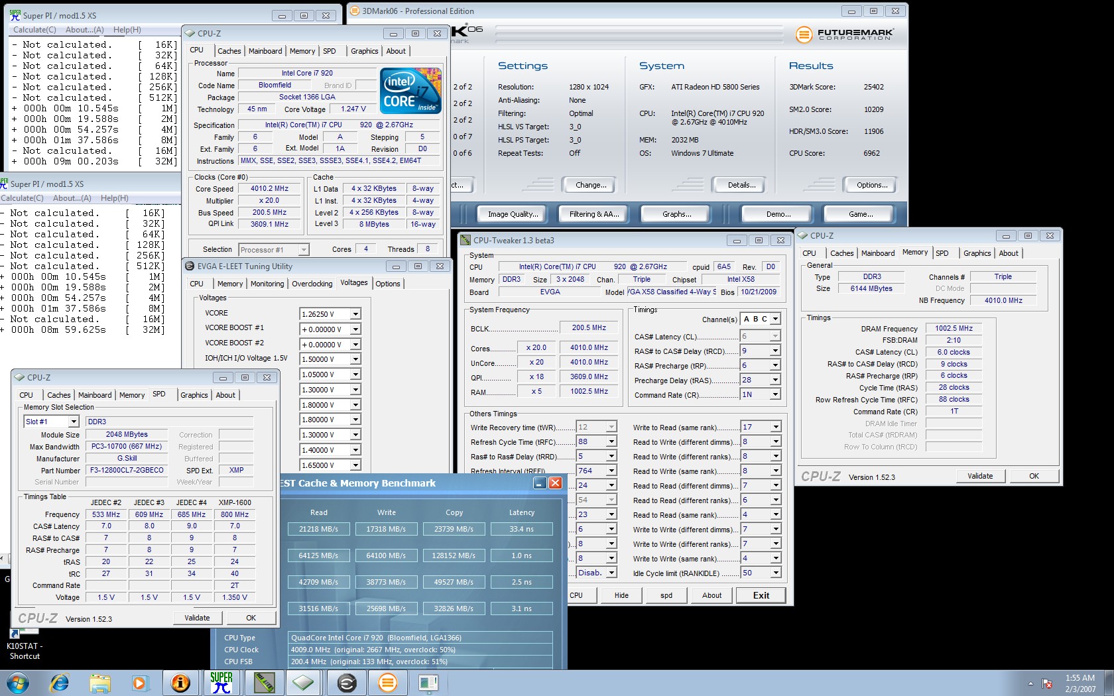This screenshot has height=696, width=1114.
Task: Click Change... button in 3DMark06 Settings
Action: coord(591,185)
